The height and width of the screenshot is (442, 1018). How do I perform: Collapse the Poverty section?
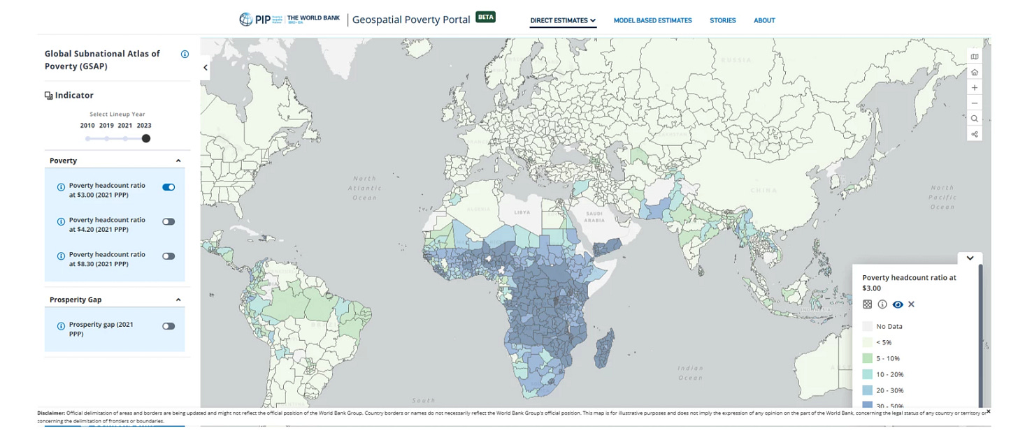(x=178, y=161)
